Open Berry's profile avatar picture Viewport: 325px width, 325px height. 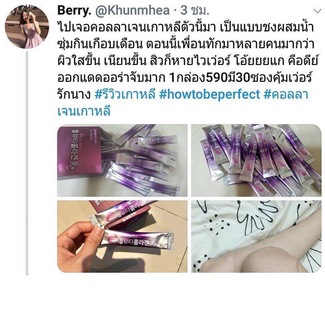[x=27, y=27]
